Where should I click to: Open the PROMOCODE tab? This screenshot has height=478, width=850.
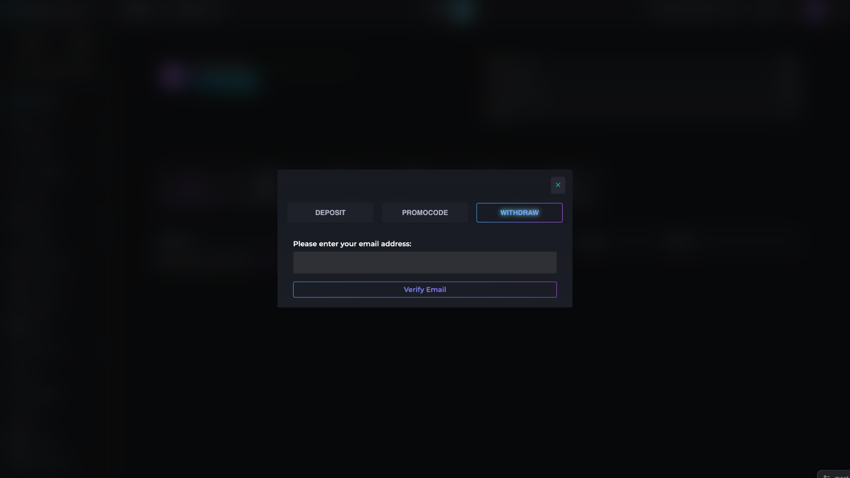[425, 213]
